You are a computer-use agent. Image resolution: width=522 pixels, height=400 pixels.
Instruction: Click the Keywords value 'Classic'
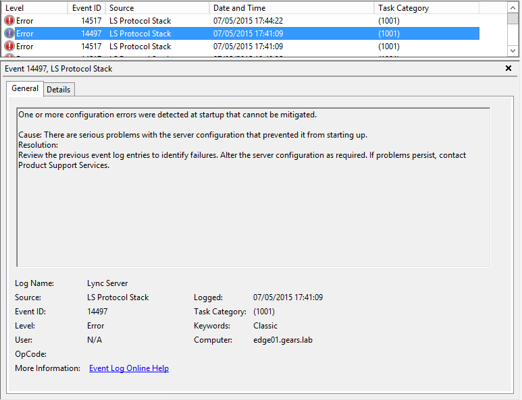(x=265, y=326)
